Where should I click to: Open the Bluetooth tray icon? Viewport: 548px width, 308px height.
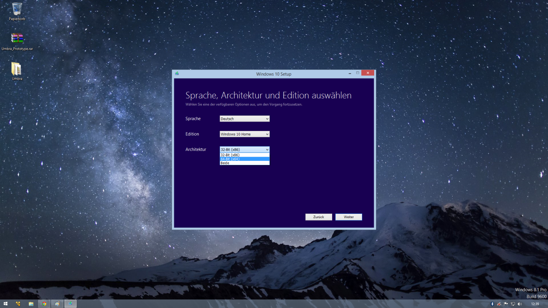coord(492,304)
